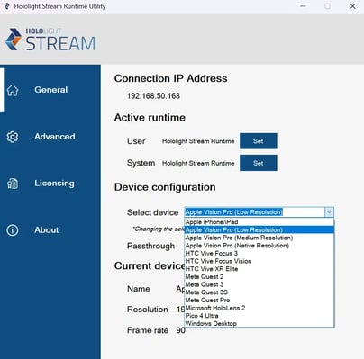Open the General tab
This screenshot has height=359, width=364.
tap(50, 90)
